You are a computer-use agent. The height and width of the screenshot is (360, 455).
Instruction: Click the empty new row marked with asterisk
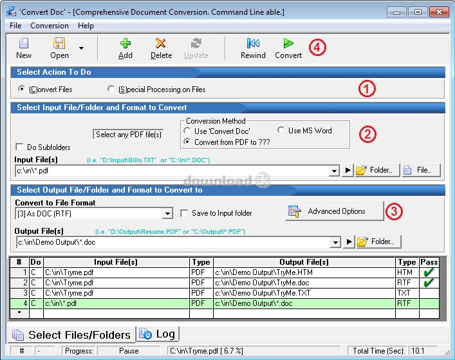(225, 314)
